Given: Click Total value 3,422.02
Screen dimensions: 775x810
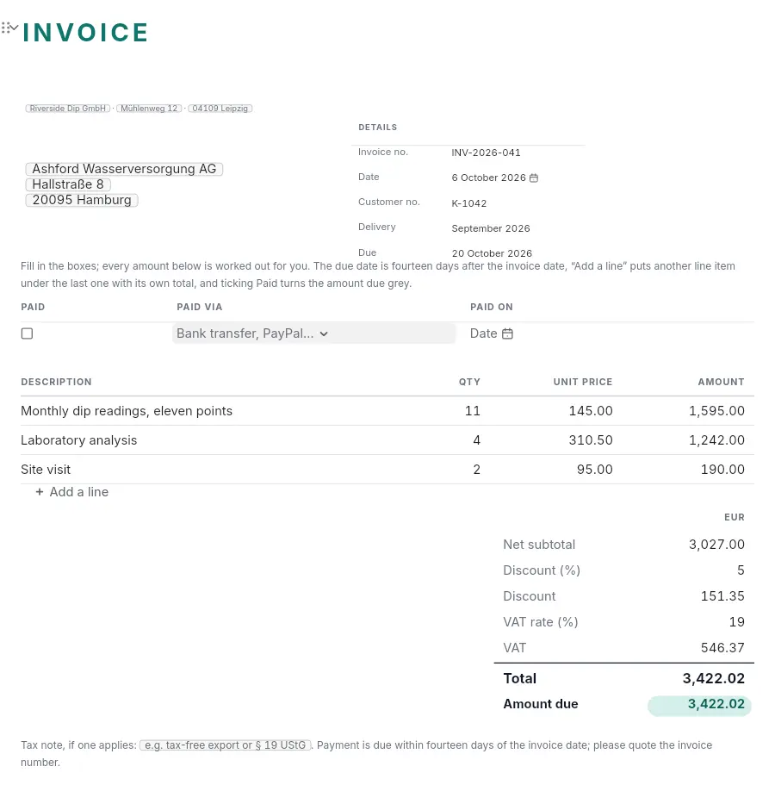Looking at the screenshot, I should (714, 679).
